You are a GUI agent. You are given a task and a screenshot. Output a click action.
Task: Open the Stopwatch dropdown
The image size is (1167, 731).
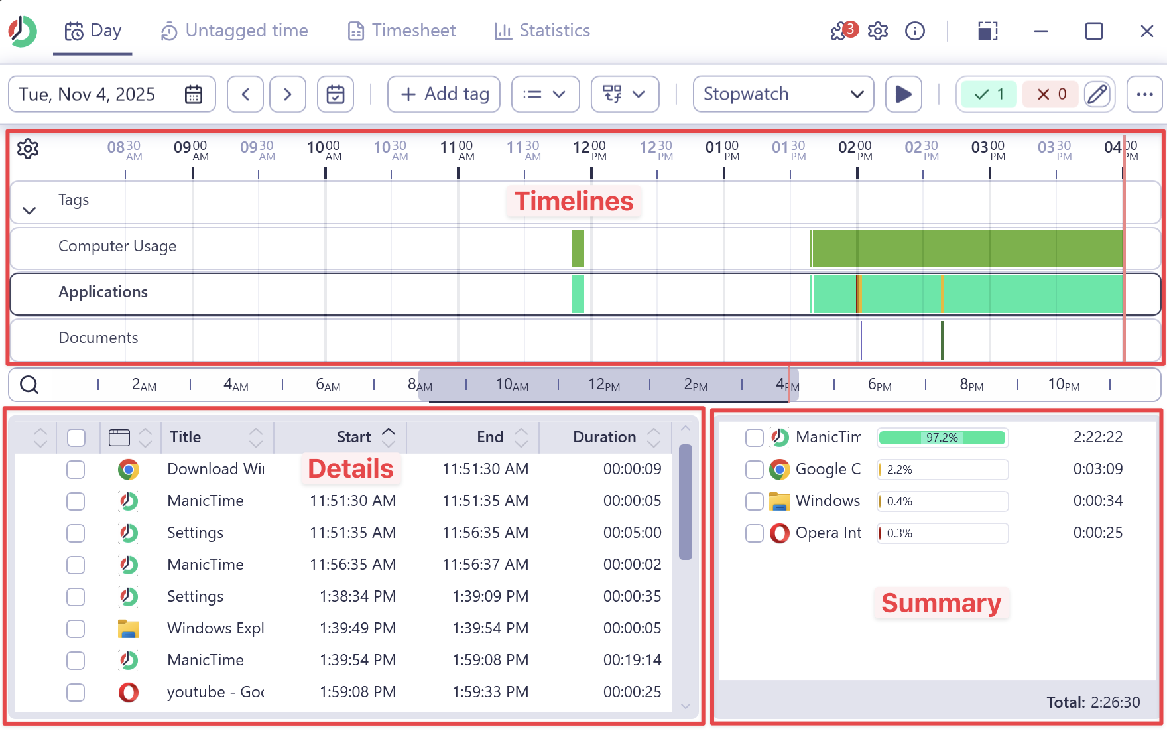click(x=783, y=94)
